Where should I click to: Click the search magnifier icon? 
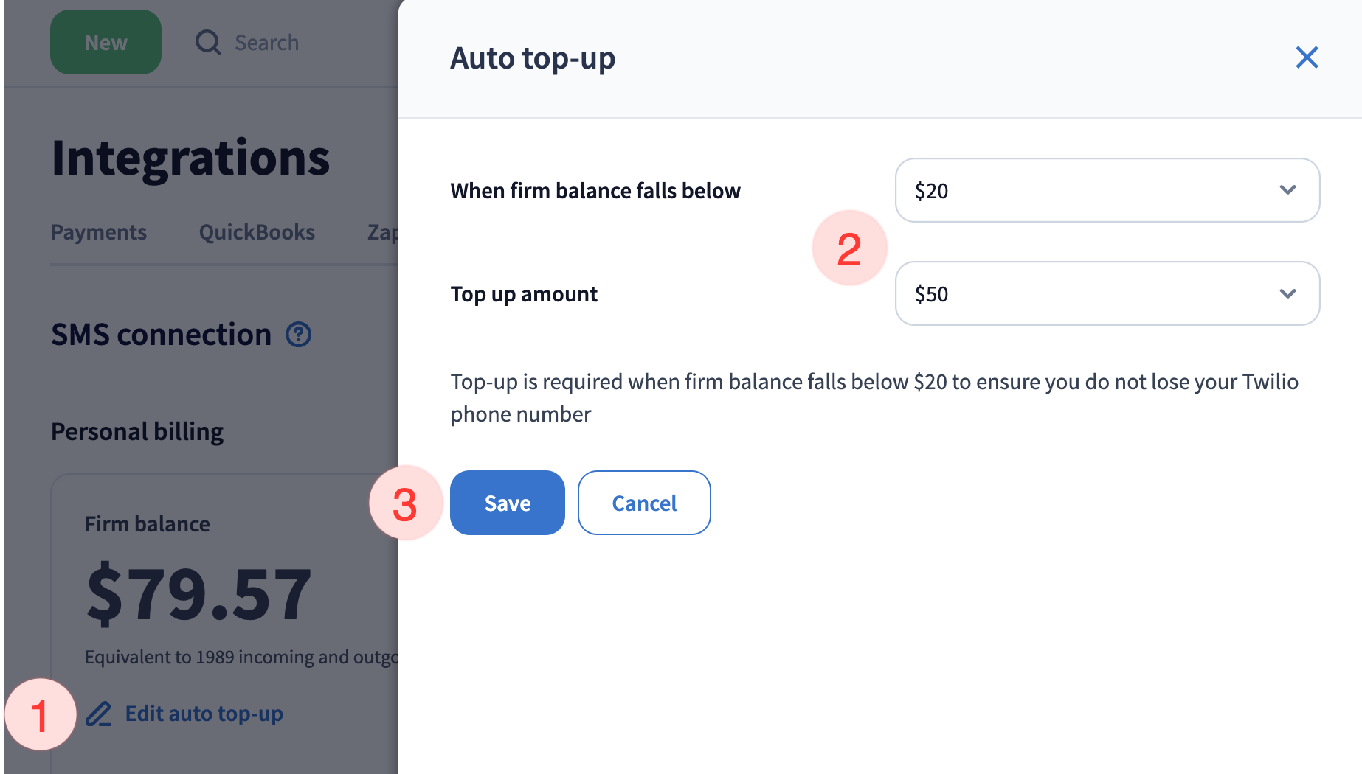[208, 43]
